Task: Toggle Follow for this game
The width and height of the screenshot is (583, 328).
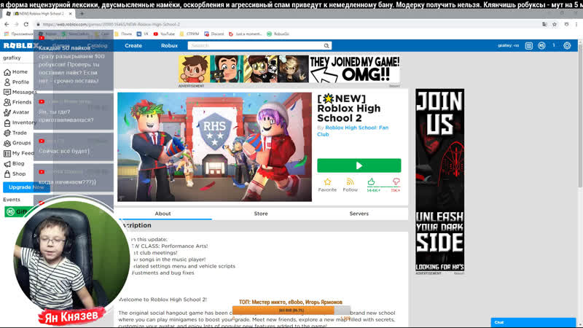Action: pyautogui.click(x=350, y=181)
